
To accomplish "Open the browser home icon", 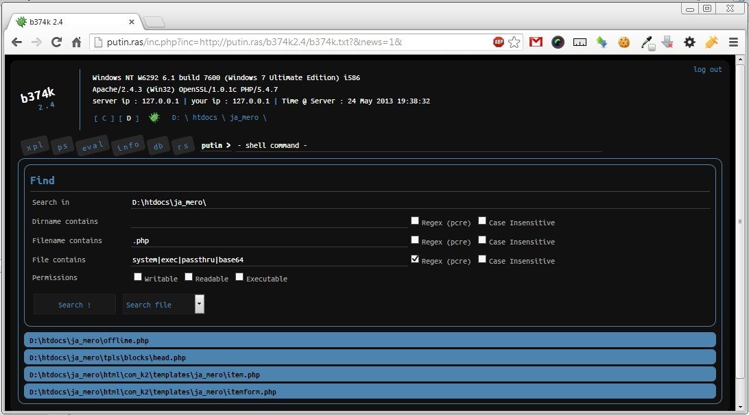I will [x=76, y=42].
